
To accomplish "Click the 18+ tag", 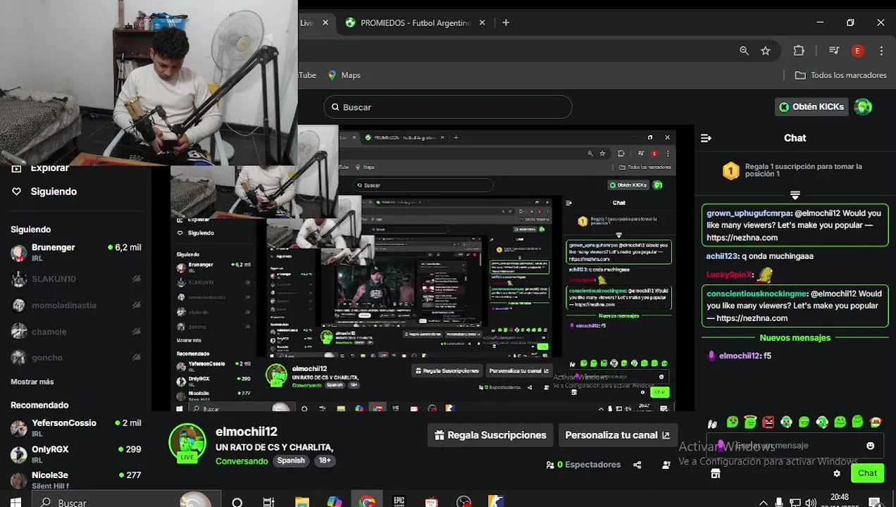I will coord(325,461).
